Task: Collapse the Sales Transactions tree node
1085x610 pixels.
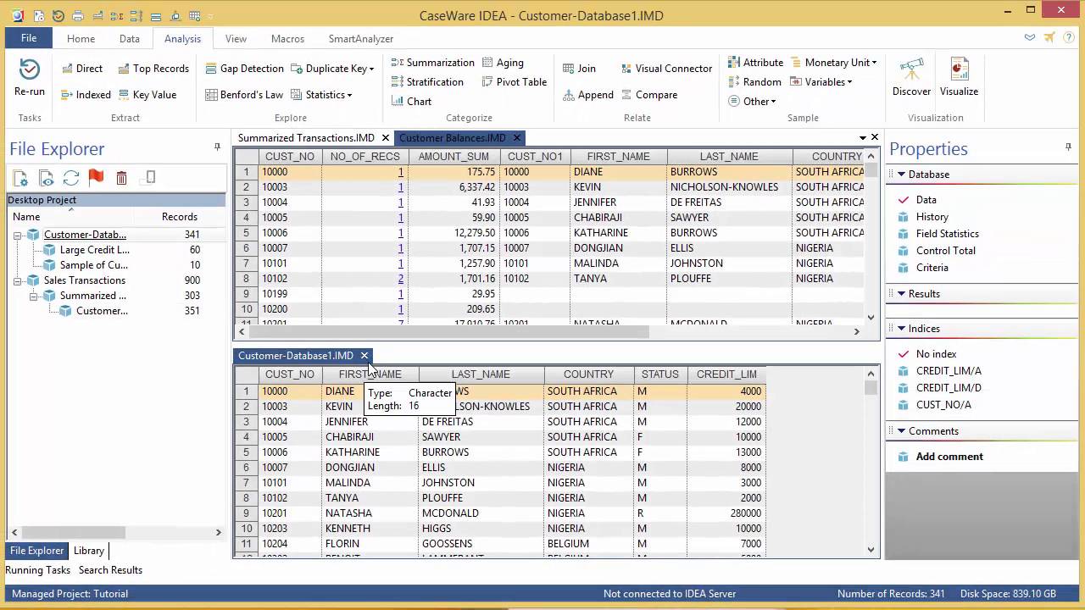Action: [18, 280]
